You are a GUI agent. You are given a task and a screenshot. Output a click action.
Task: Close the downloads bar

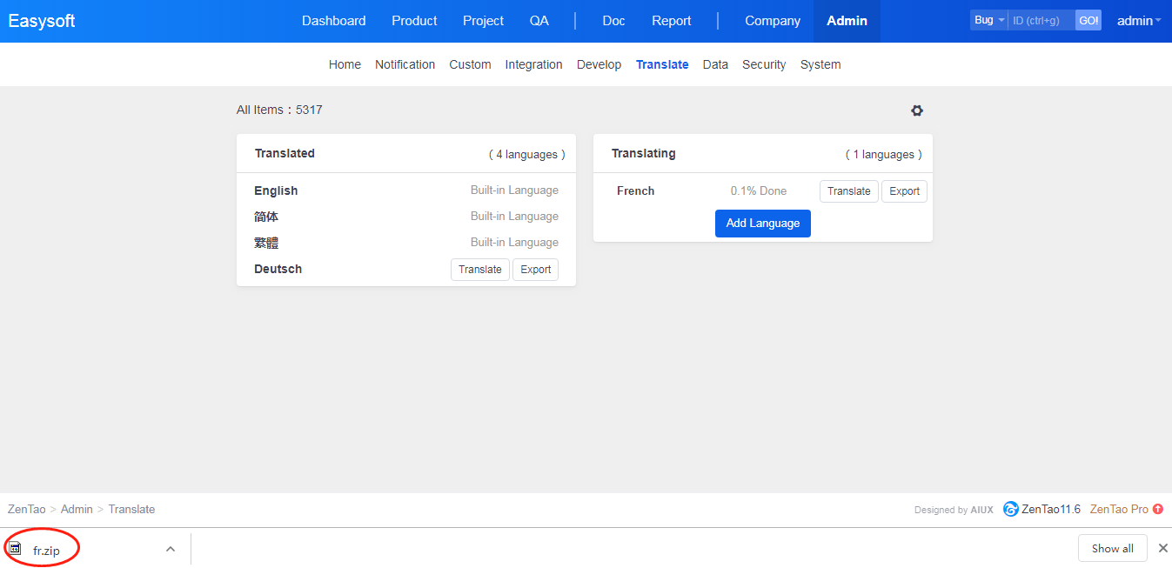1162,548
